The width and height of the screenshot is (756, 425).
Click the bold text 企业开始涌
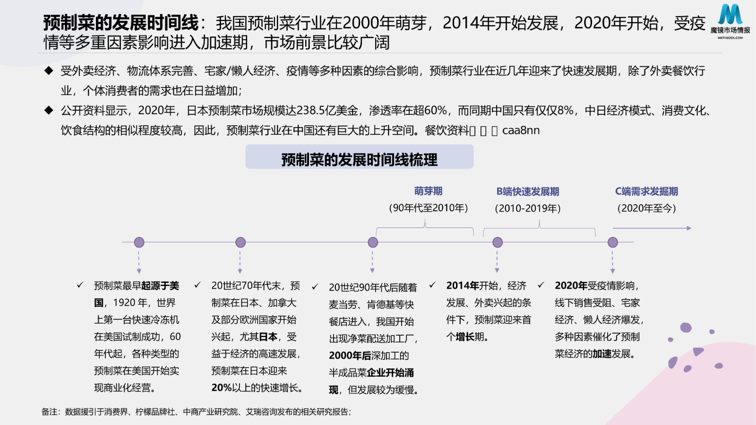390,373
